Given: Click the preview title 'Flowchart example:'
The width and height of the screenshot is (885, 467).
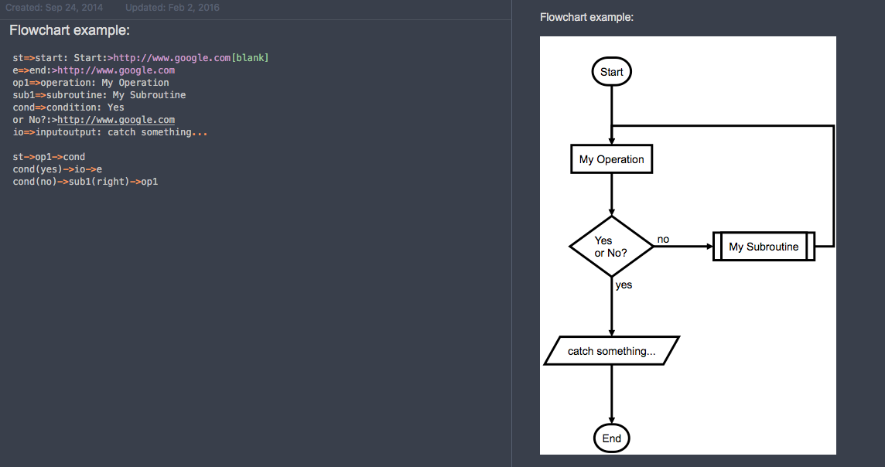Looking at the screenshot, I should (586, 18).
